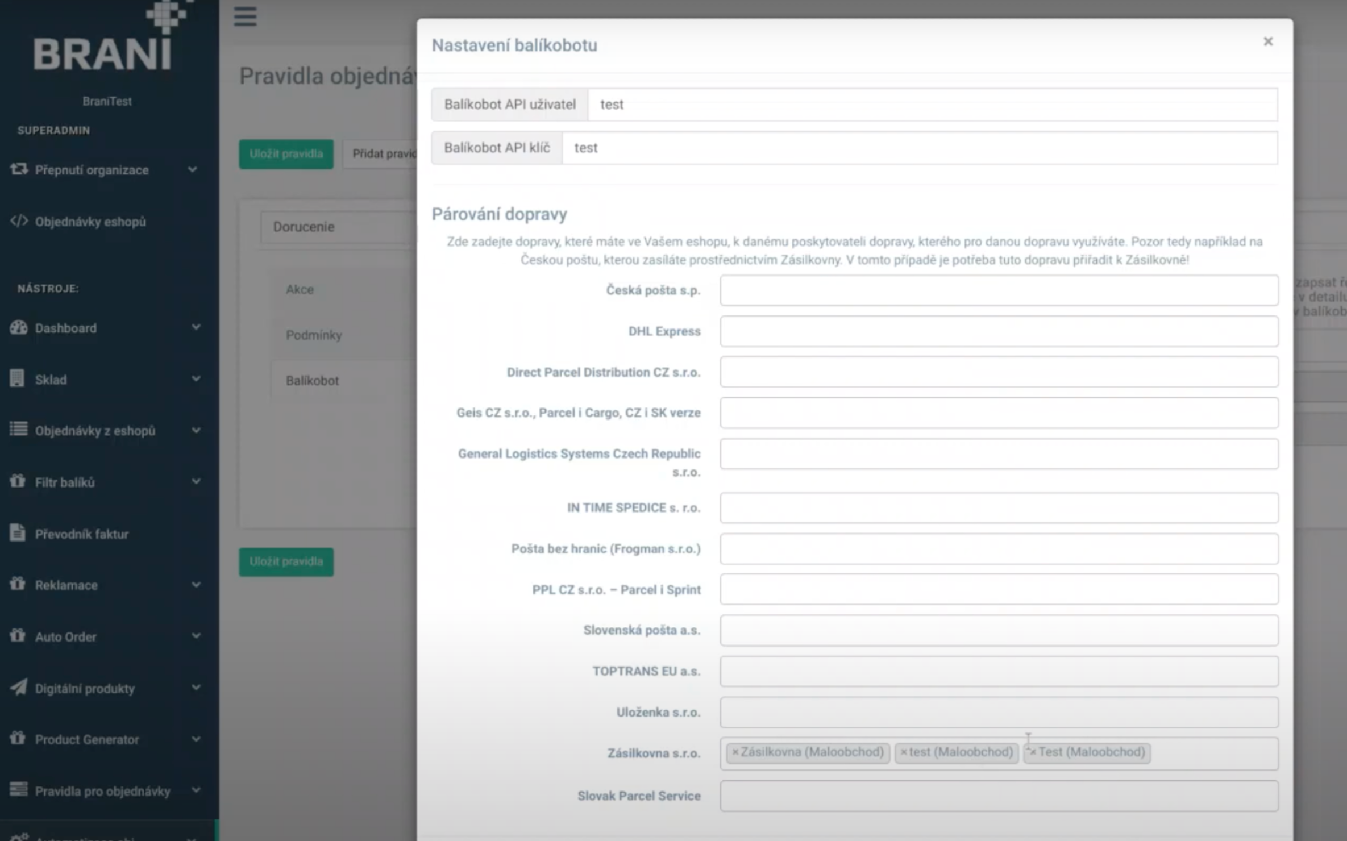The height and width of the screenshot is (841, 1347).
Task: Click the Auto Order gift icon
Action: coord(18,636)
